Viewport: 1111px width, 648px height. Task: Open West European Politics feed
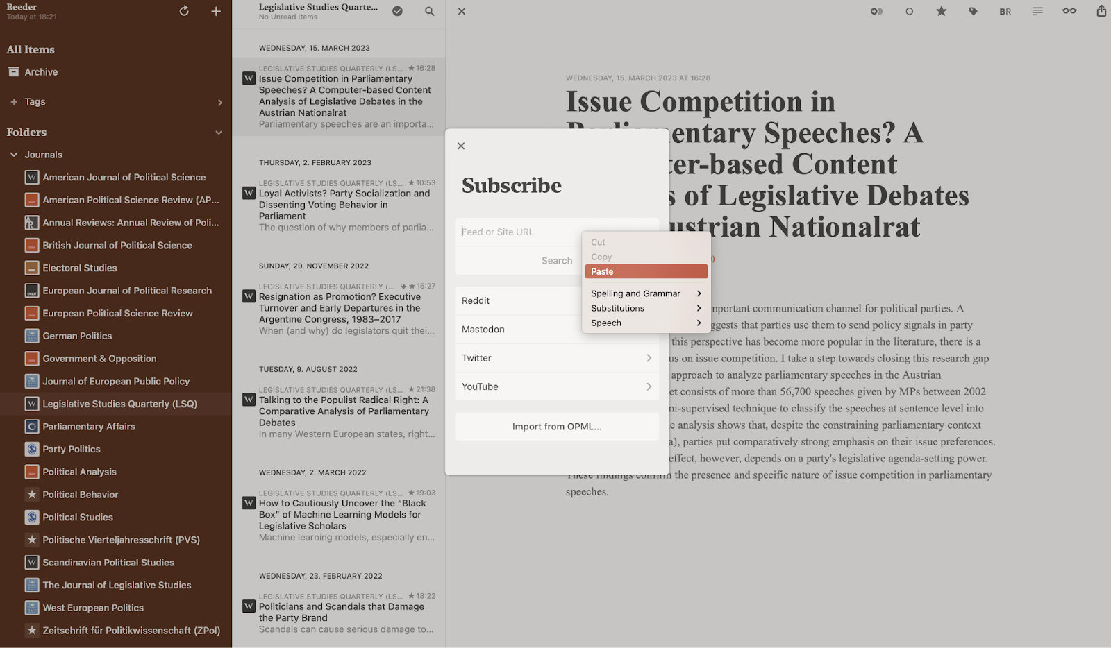click(x=116, y=608)
